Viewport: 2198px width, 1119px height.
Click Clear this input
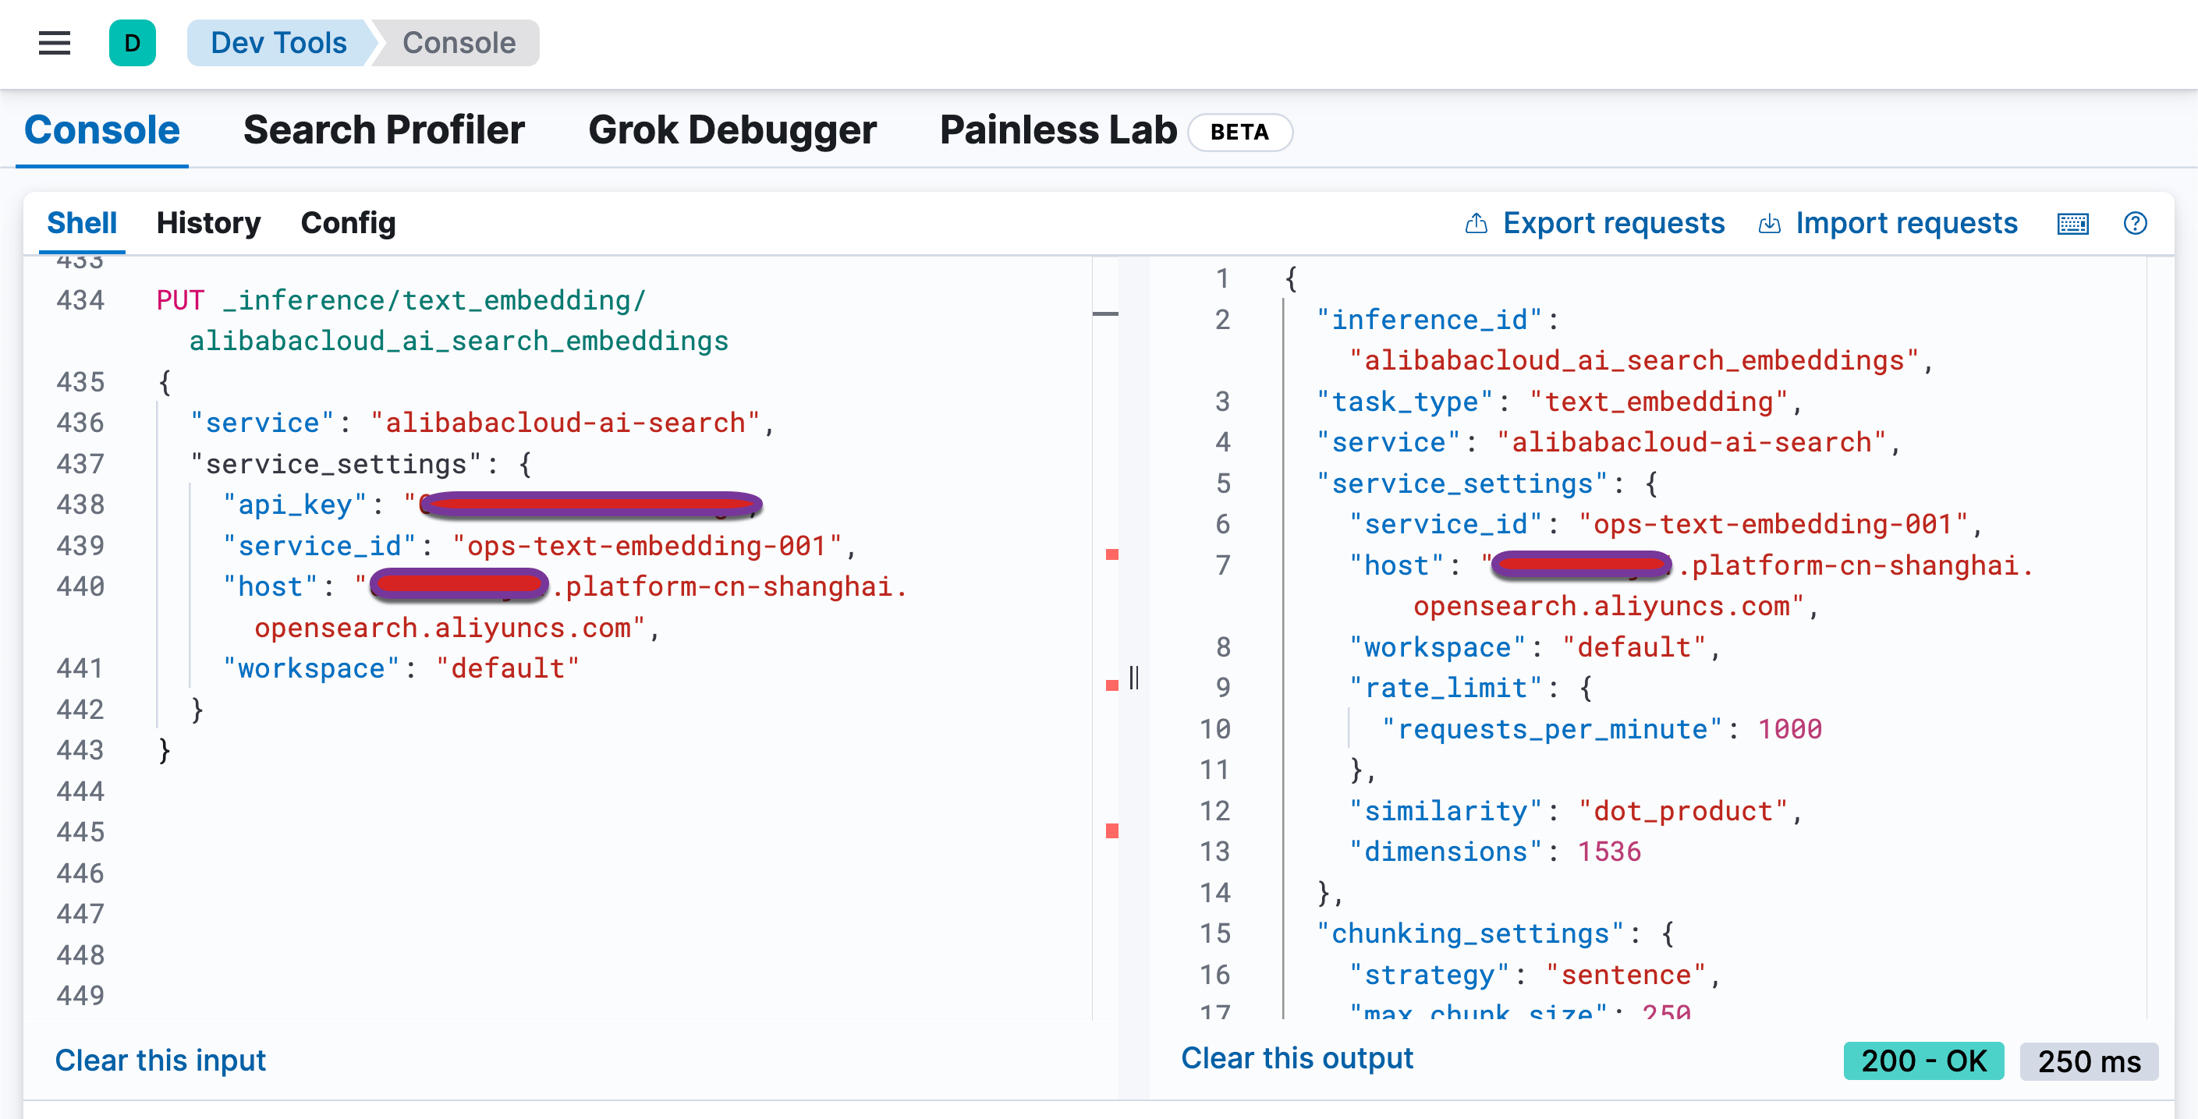tap(161, 1061)
